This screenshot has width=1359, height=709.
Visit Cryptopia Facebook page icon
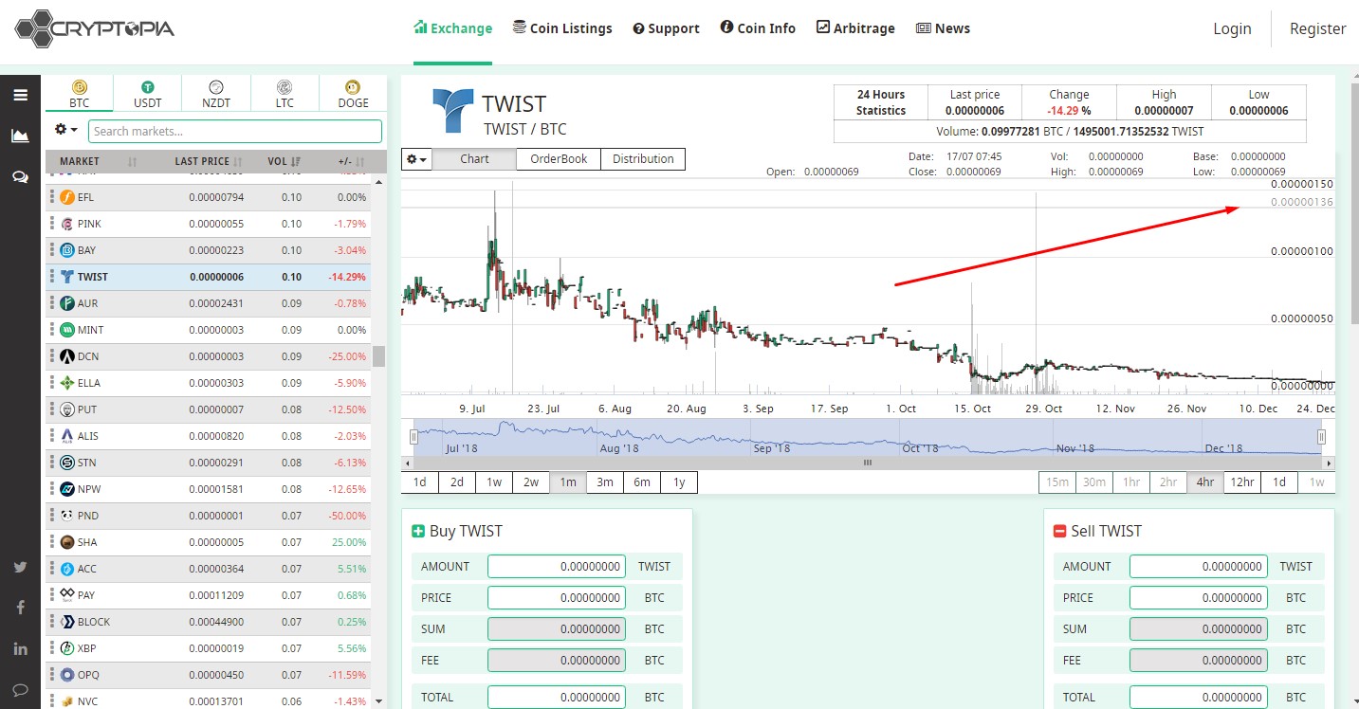pyautogui.click(x=20, y=608)
